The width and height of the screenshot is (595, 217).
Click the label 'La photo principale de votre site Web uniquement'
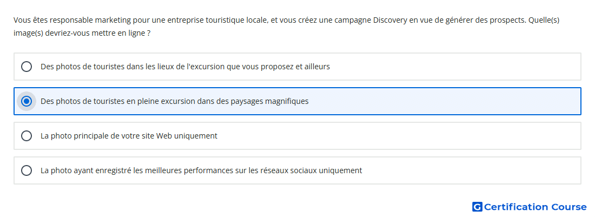[x=129, y=136]
